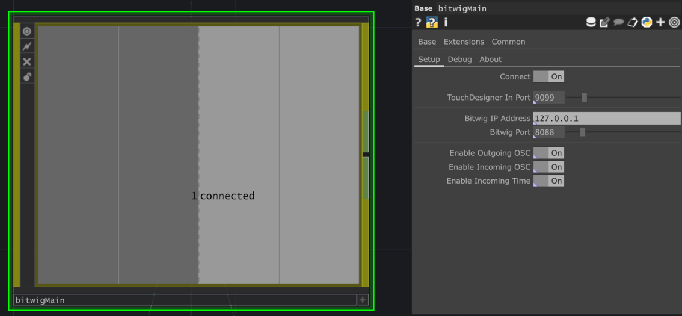Viewport: 682px width, 316px height.
Task: Toggle Enable Incoming OSC switch
Action: click(548, 167)
